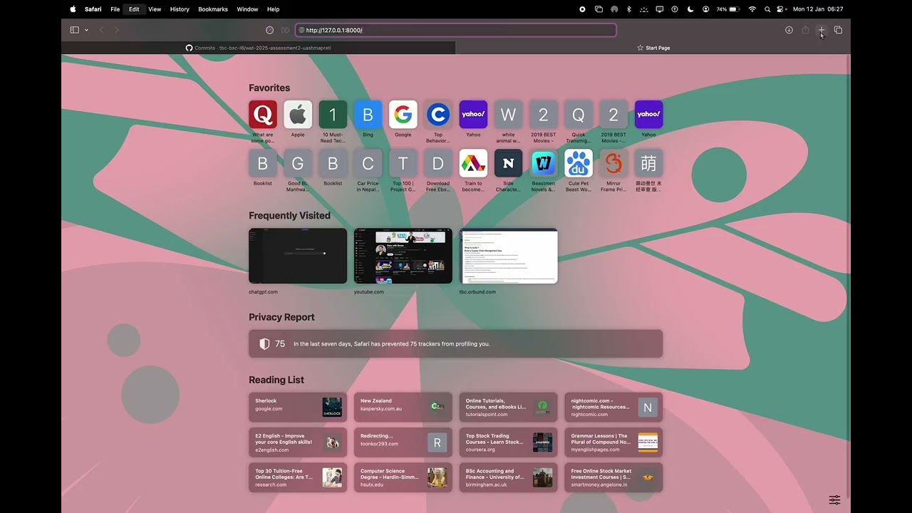Open the Wi-Fi status menu
This screenshot has height=513, width=912.
click(x=752, y=9)
